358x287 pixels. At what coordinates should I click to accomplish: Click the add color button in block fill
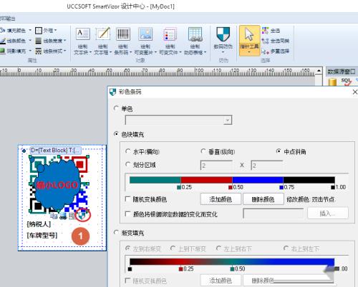(221, 199)
